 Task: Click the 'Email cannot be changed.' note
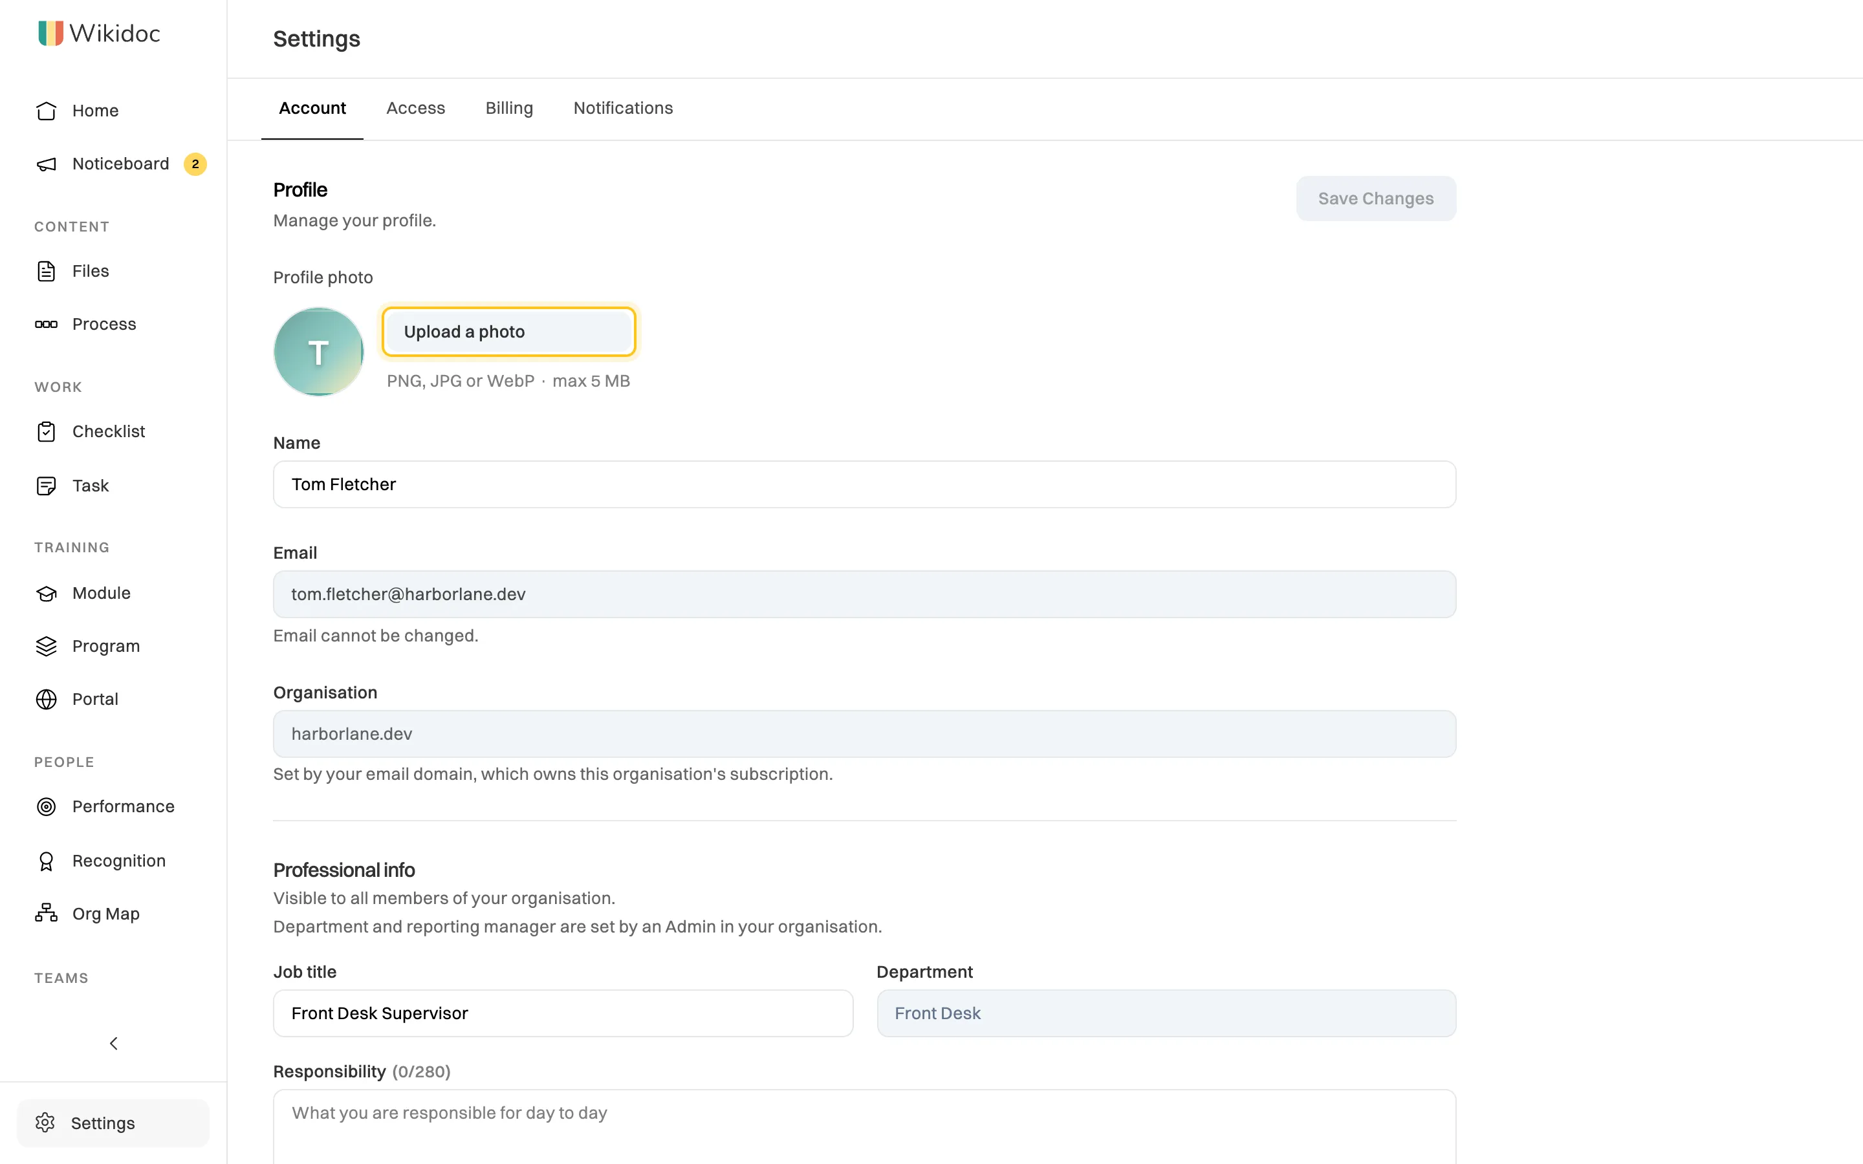(x=376, y=636)
